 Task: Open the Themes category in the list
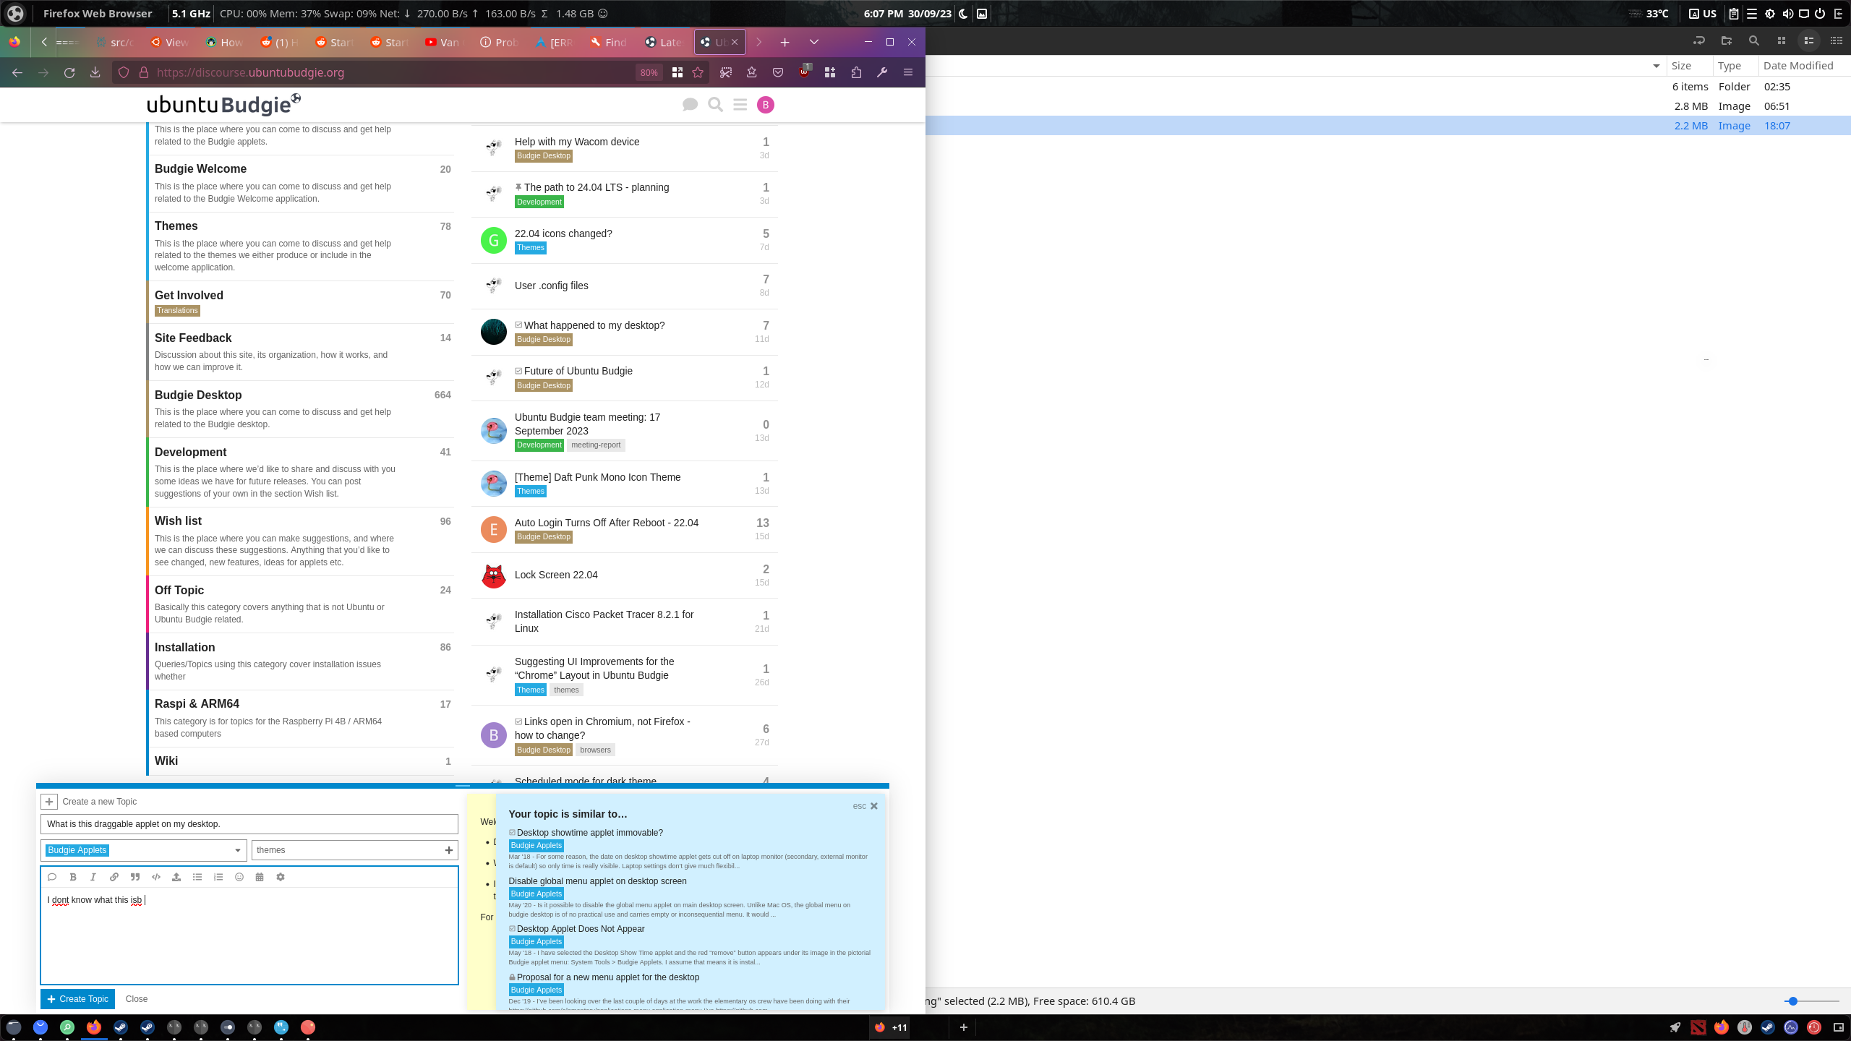[176, 226]
